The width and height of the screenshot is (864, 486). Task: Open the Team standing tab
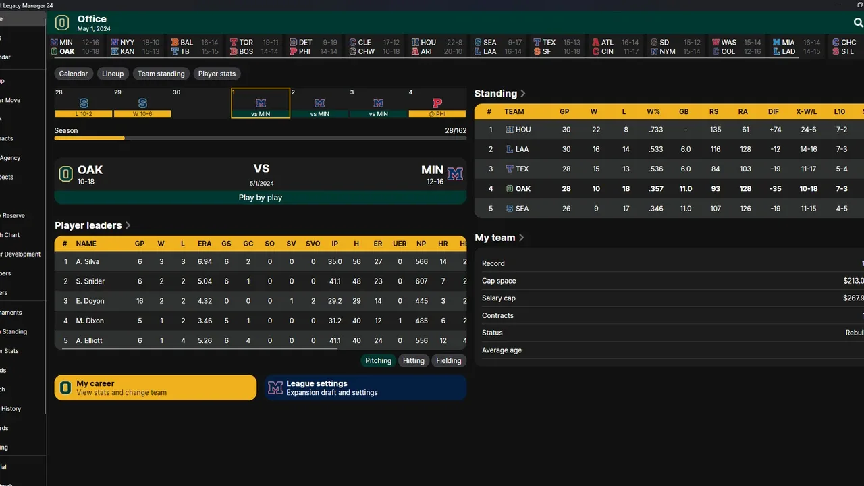(x=161, y=74)
